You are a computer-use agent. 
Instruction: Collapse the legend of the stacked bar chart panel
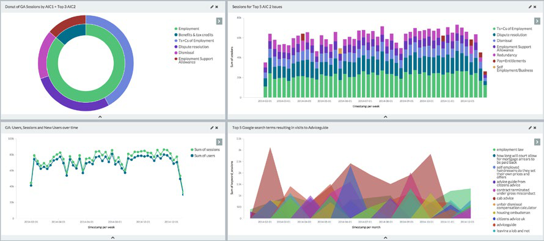[x=537, y=21]
